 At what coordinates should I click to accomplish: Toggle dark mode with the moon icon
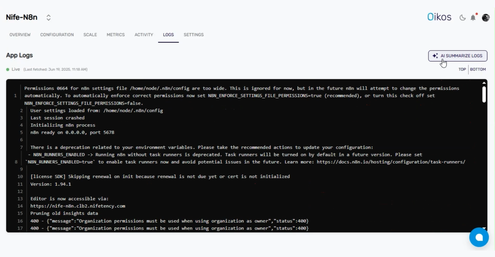pyautogui.click(x=462, y=17)
